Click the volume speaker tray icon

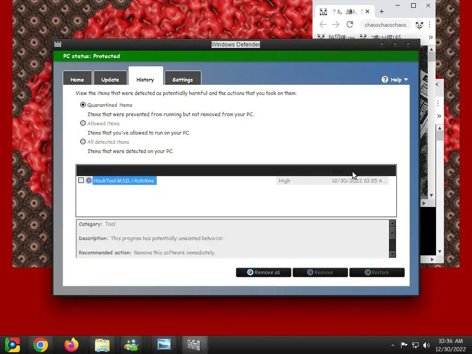point(426,345)
